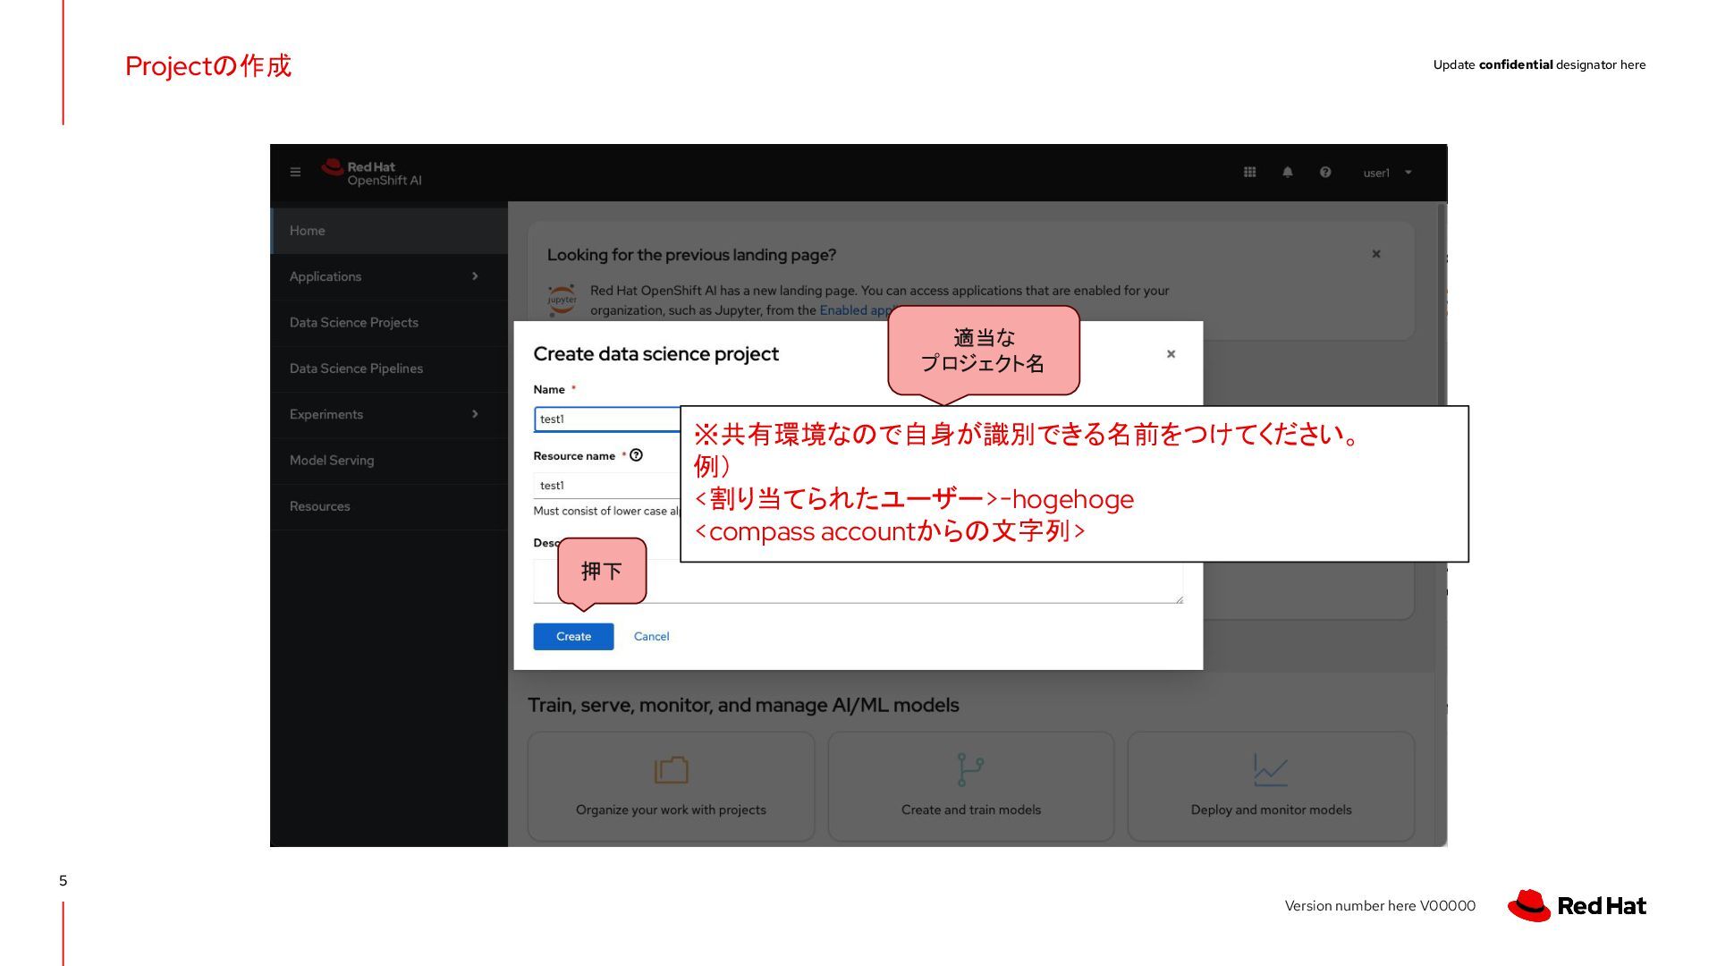Open Resources in sidebar

tap(389, 506)
